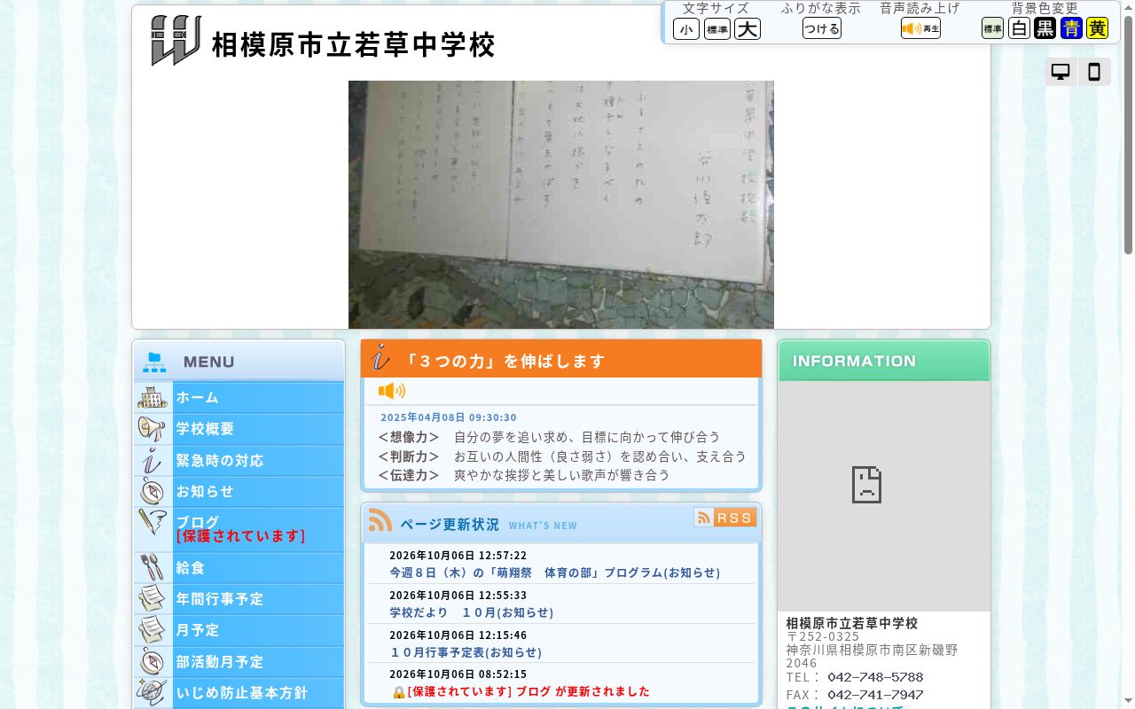1135x709 pixels.
Task: Select blue (青) background color
Action: coord(1071,28)
